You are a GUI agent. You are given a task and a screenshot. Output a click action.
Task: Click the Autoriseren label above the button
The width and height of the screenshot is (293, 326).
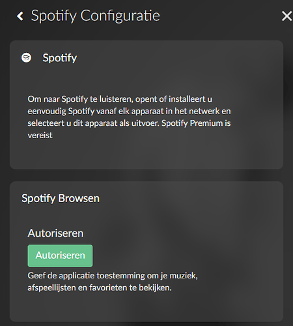click(x=55, y=233)
